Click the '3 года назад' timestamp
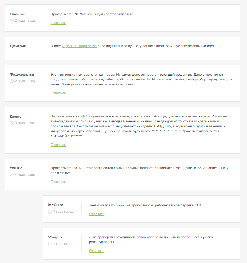This screenshot has height=263, width=247. tap(25, 123)
